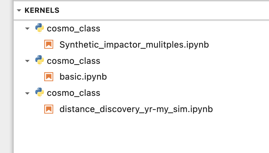Screen dimensions: 269x153
Task: Click Python icon of the first cosmo_class kernel
Action: point(39,28)
